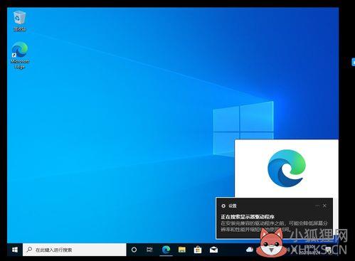The height and width of the screenshot is (261, 355).
Task: Open the Windows Start menu
Action: click(15, 250)
